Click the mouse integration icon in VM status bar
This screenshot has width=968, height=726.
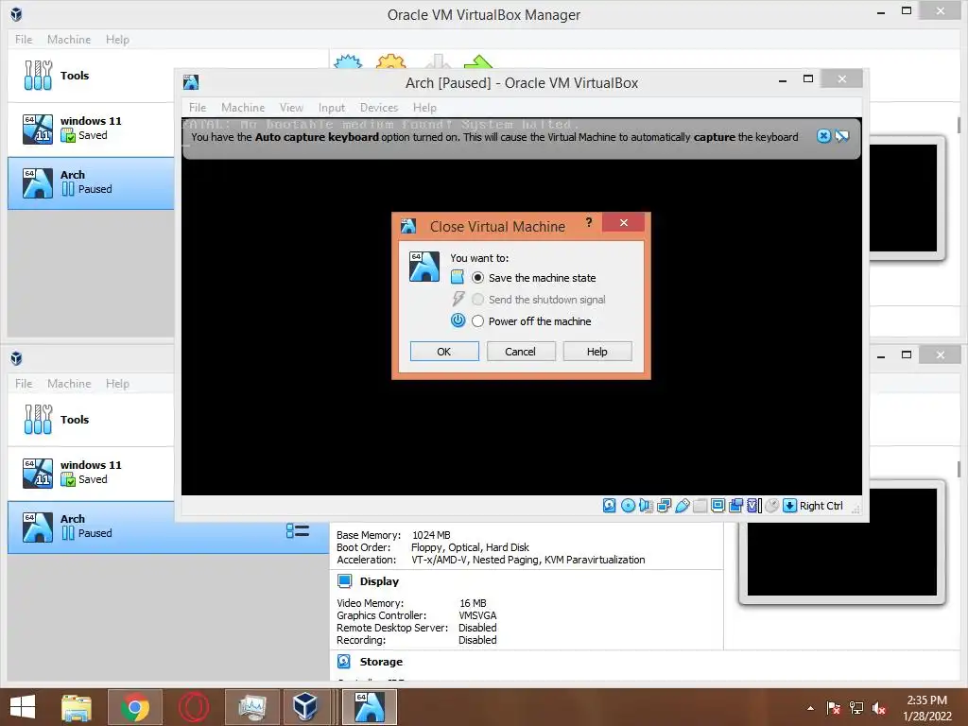coord(771,506)
